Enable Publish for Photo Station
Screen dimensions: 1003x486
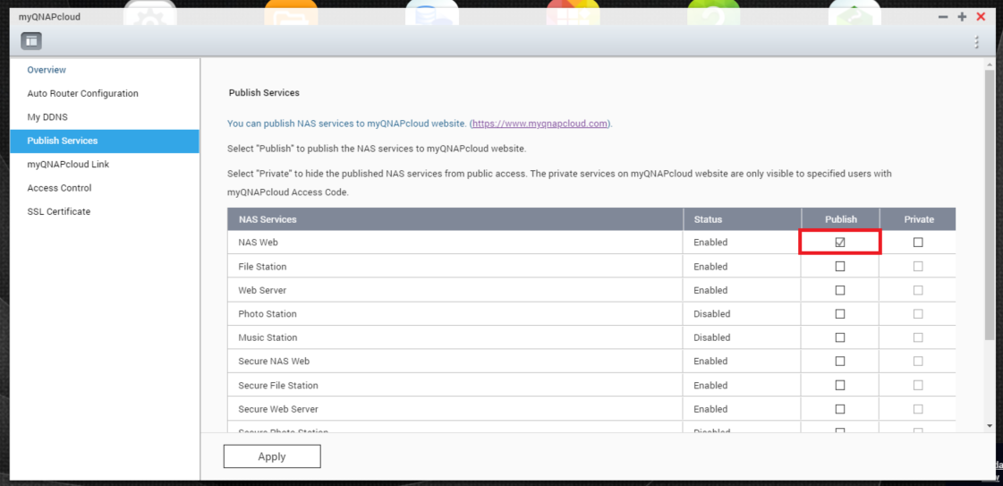click(x=840, y=314)
